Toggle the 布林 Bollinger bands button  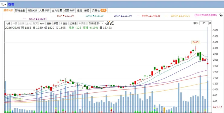pyautogui.click(x=42, y=23)
